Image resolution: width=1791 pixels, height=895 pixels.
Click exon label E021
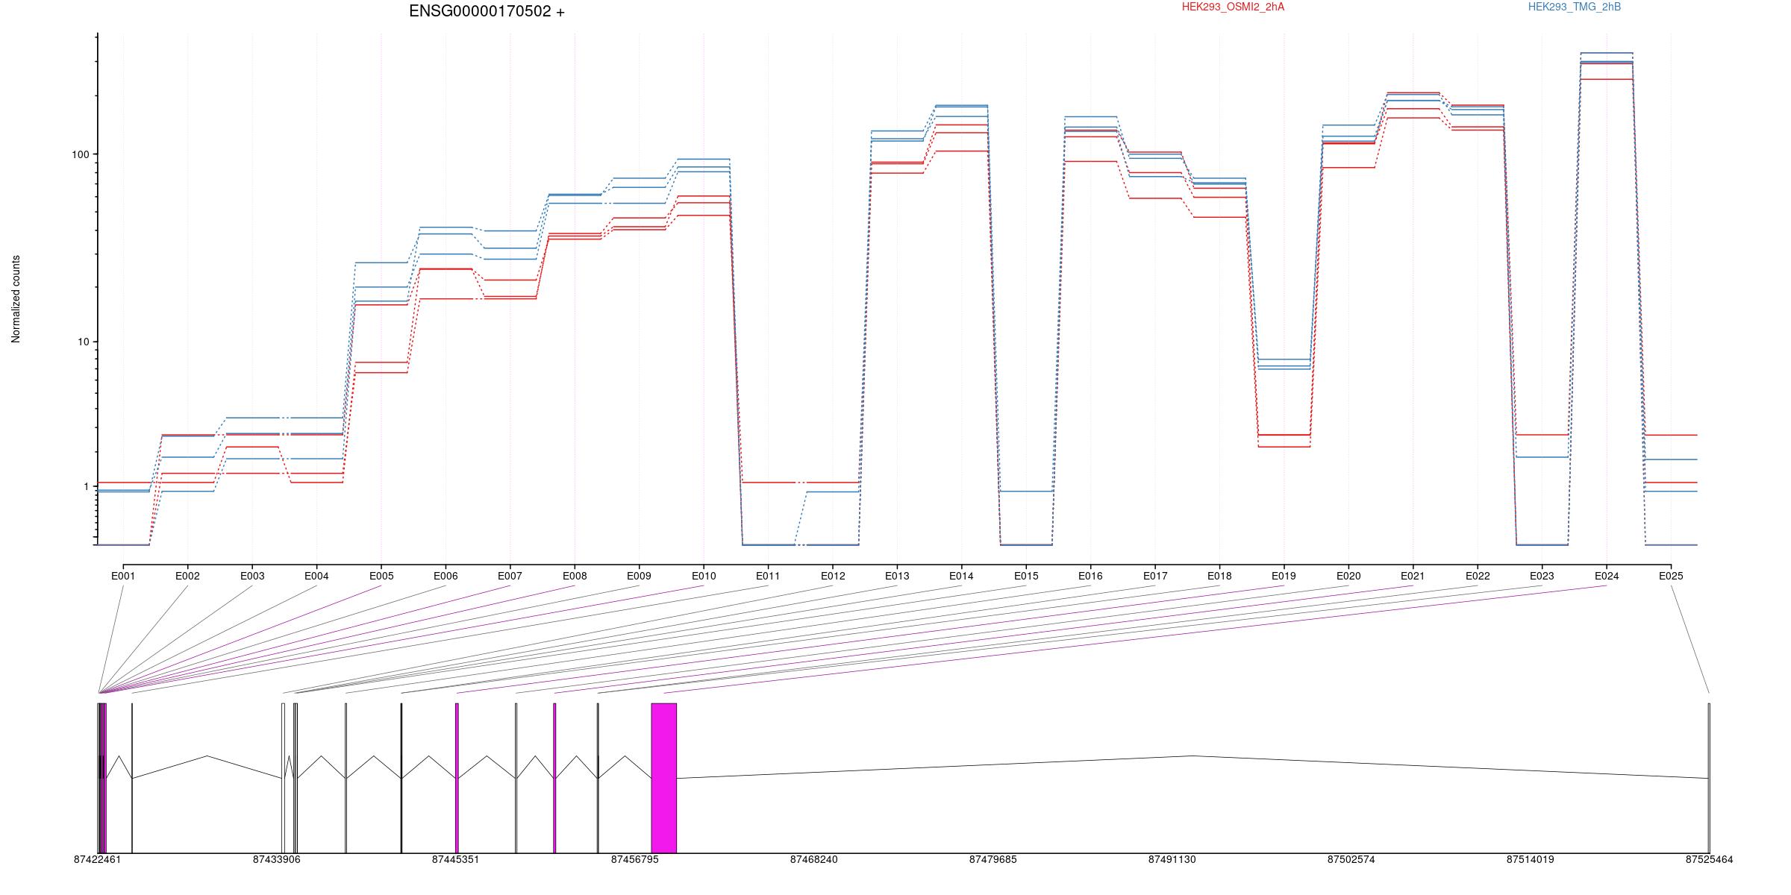point(1413,576)
